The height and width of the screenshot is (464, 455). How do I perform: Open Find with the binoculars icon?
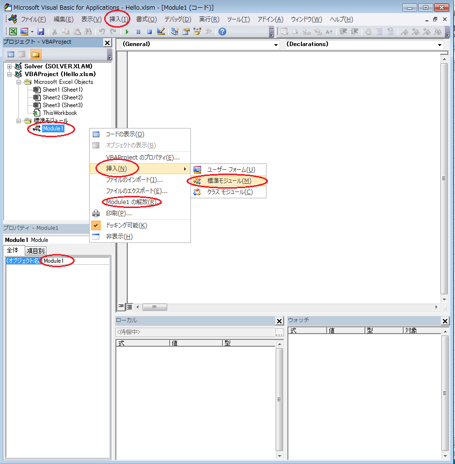pyautogui.click(x=88, y=32)
